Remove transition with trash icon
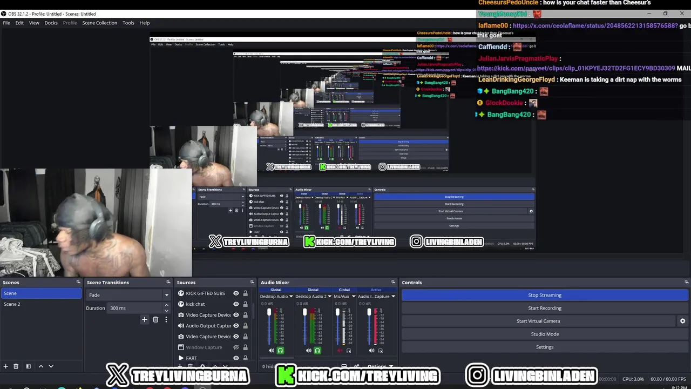The height and width of the screenshot is (389, 691). pyautogui.click(x=155, y=319)
